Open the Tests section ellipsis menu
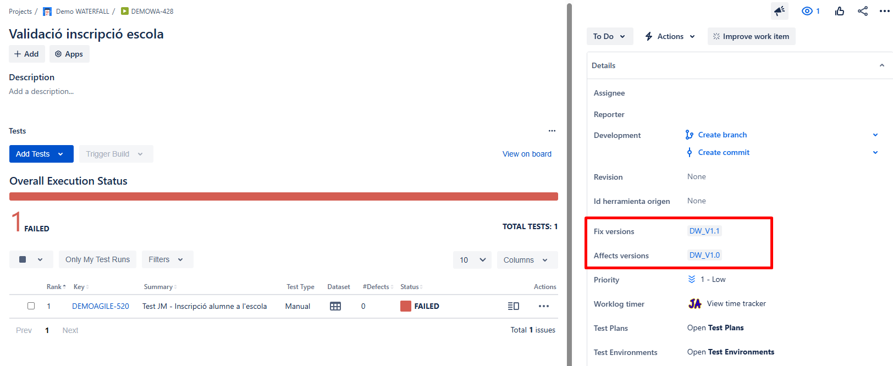This screenshot has width=893, height=366. pyautogui.click(x=552, y=131)
